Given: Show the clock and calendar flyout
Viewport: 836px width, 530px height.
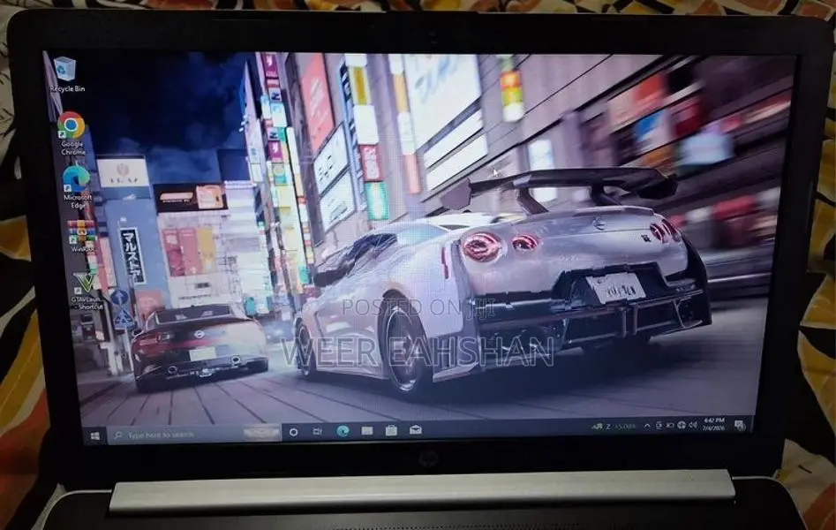Looking at the screenshot, I should coord(713,425).
